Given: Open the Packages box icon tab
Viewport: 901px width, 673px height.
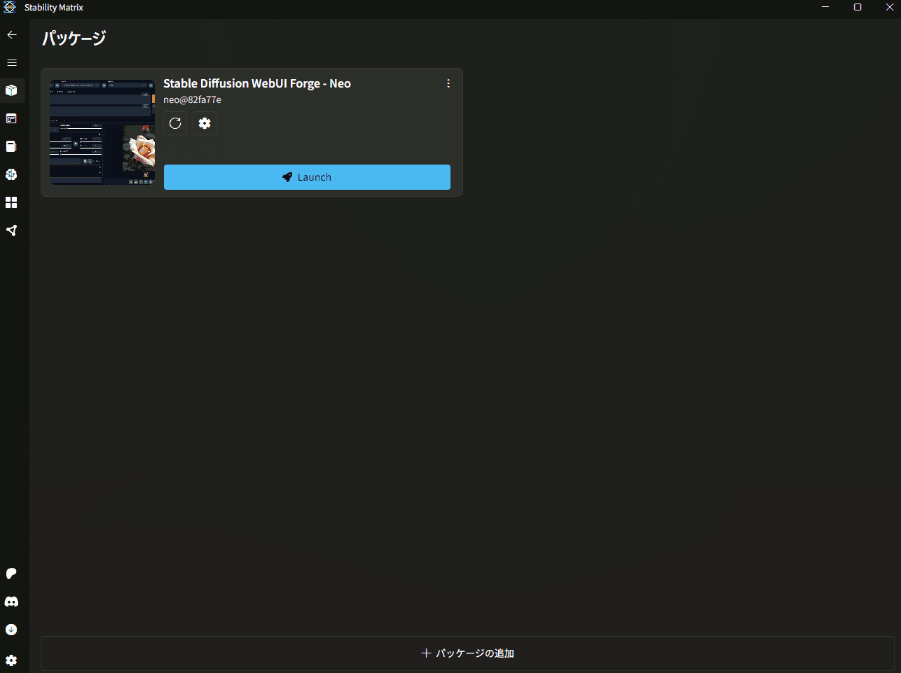Looking at the screenshot, I should pos(12,90).
